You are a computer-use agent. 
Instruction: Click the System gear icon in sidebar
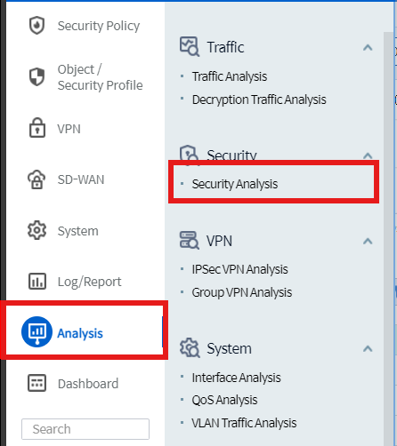pos(36,230)
